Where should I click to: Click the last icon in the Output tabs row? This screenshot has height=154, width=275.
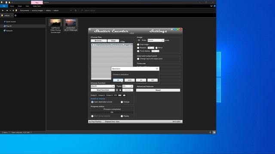(124, 95)
